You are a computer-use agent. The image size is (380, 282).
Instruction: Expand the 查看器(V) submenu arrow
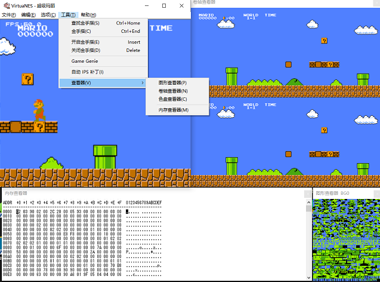point(143,83)
